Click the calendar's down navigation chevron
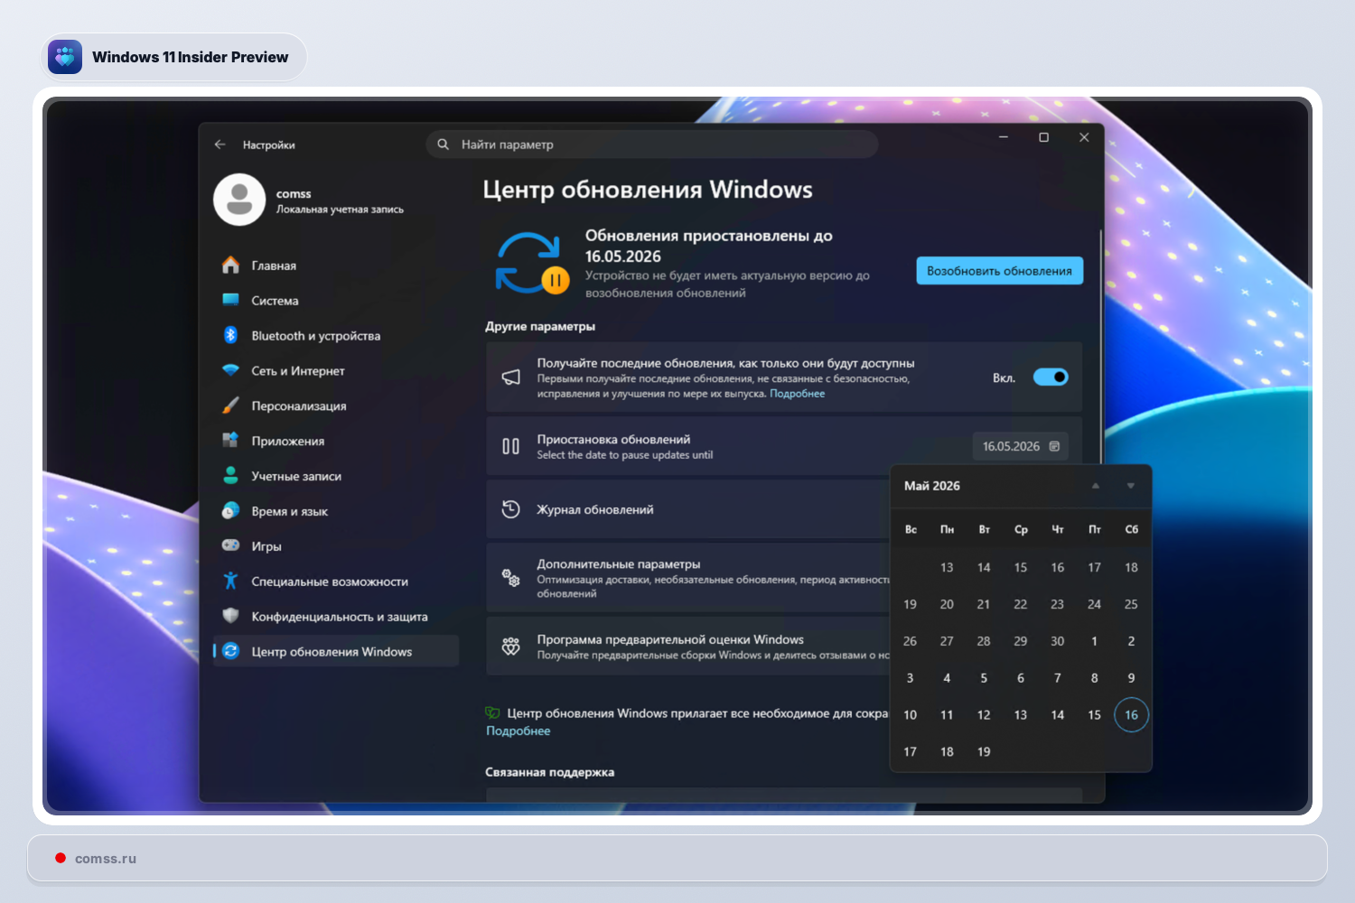 (x=1131, y=486)
